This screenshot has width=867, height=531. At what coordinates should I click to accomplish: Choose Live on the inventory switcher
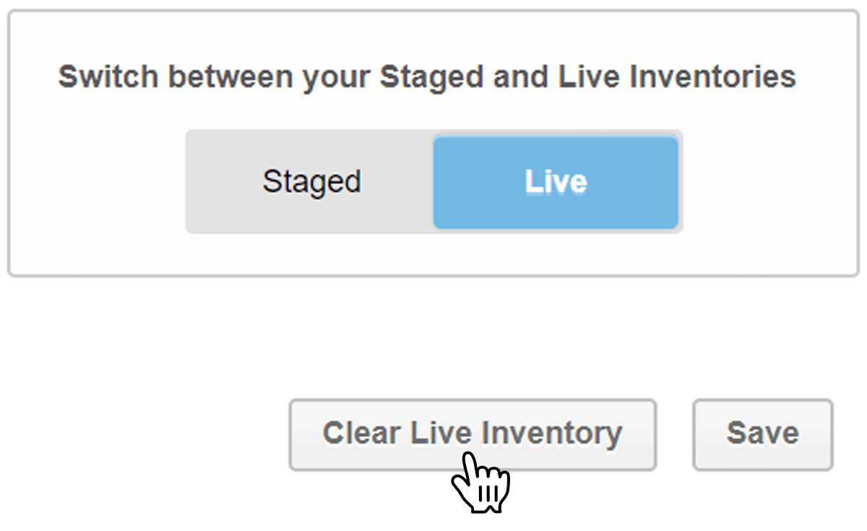(555, 181)
